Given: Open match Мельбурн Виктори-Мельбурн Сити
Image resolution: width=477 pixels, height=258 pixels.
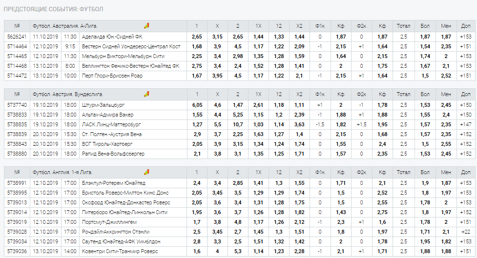Looking at the screenshot, I should (123, 56).
